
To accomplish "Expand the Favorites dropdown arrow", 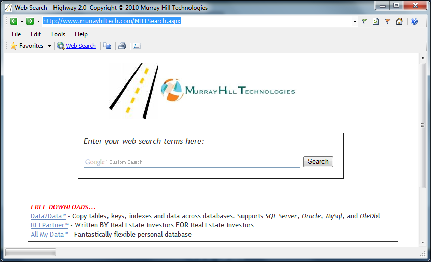I will [49, 46].
